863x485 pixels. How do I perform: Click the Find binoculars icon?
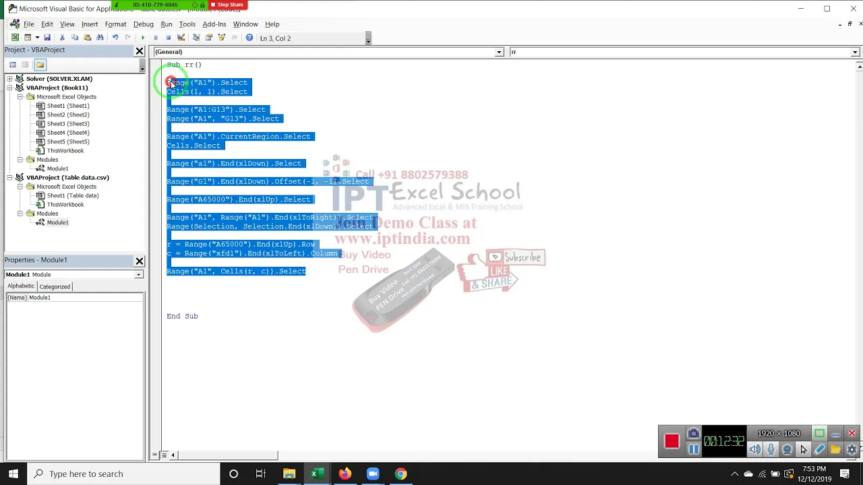pyautogui.click(x=100, y=38)
